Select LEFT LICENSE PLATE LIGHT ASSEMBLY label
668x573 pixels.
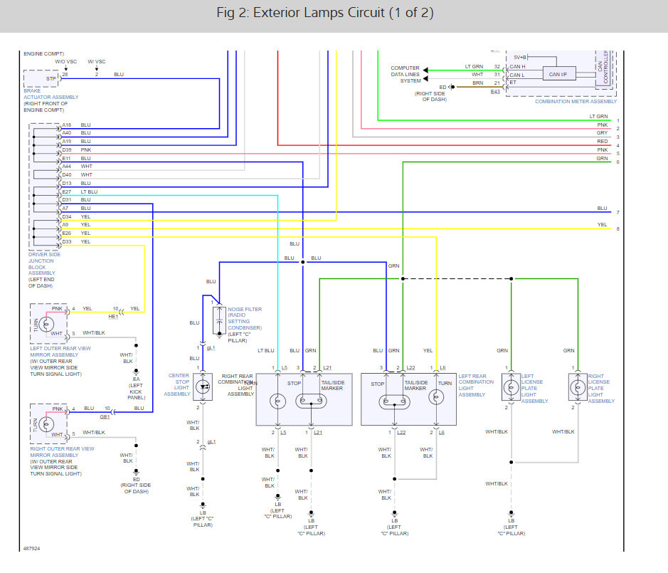coord(534,389)
